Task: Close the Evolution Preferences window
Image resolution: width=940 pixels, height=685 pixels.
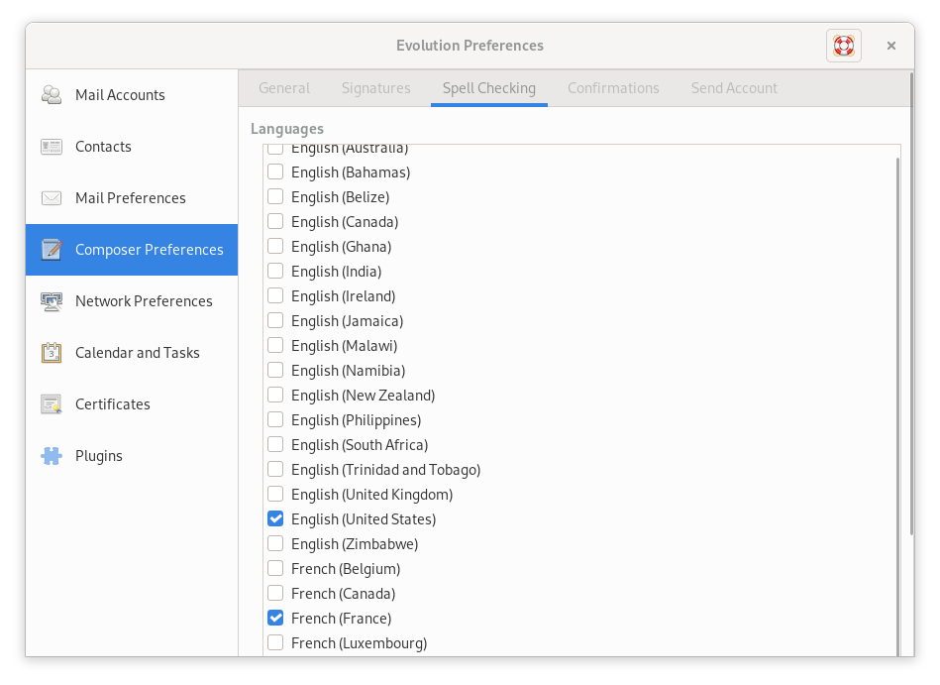Action: click(x=890, y=46)
